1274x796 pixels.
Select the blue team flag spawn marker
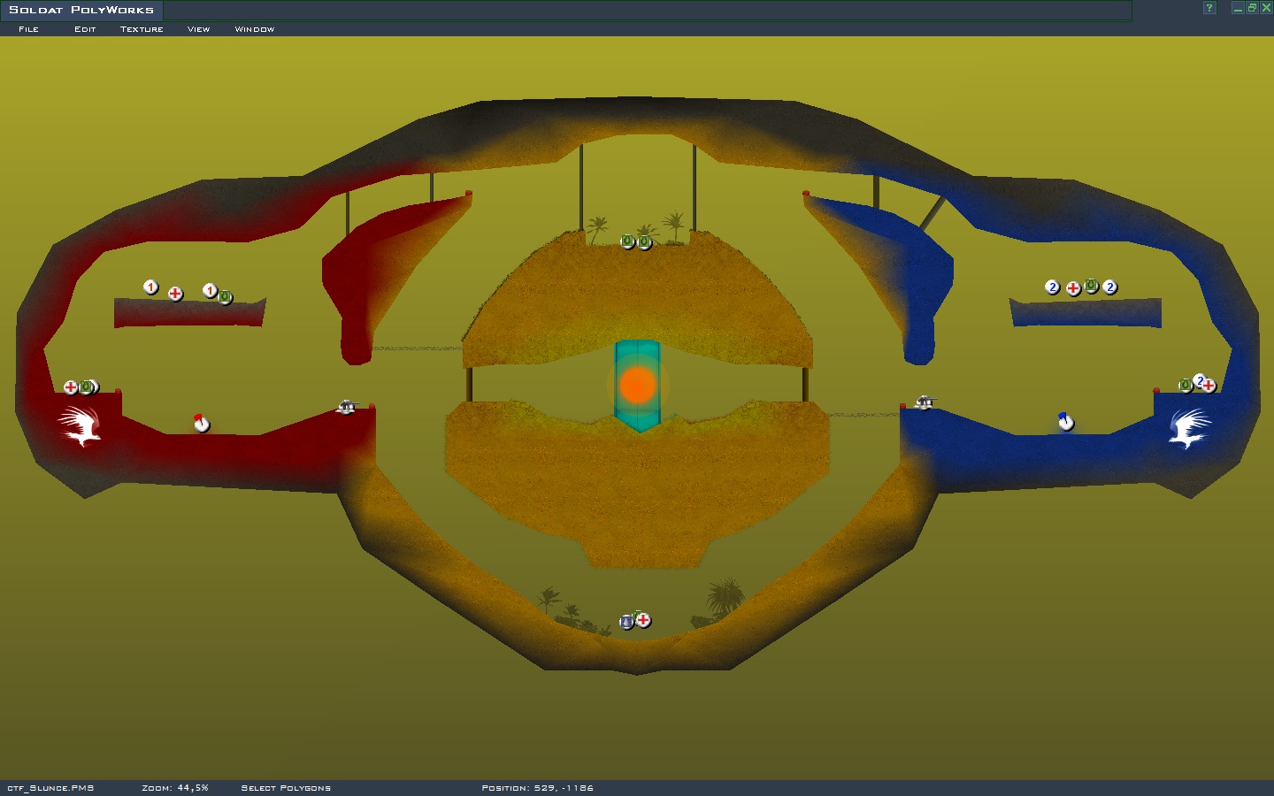point(1065,422)
